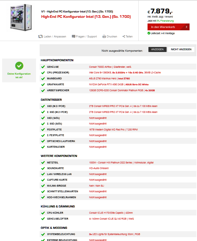This screenshot has height=241, width=197.
Task: Open 1500W Corsair HXI Platinum power supply
Action: click(x=121, y=163)
